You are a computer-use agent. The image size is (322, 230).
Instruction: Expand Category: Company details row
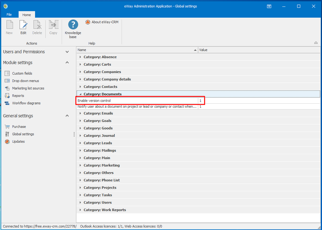click(80, 79)
